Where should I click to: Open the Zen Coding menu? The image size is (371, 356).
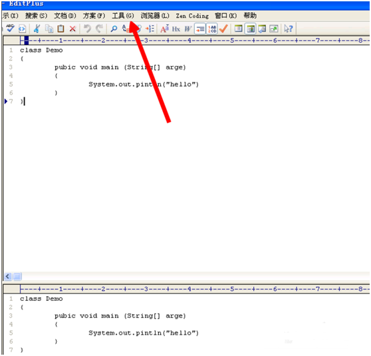(x=192, y=16)
